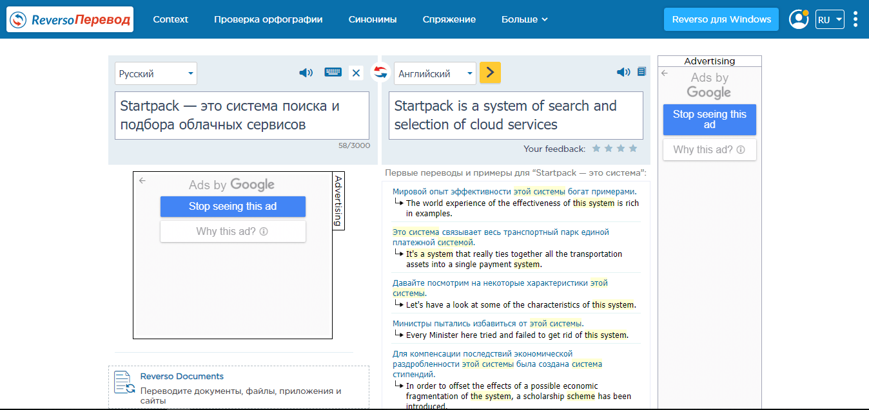Click 'Первые переводы и примеры для' heading

[x=516, y=172]
